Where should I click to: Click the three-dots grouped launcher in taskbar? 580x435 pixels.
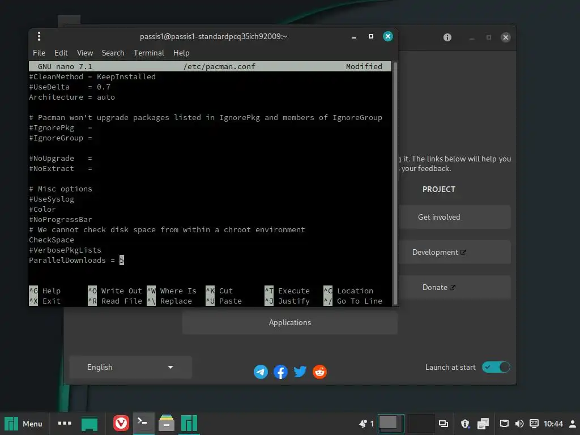tap(65, 423)
